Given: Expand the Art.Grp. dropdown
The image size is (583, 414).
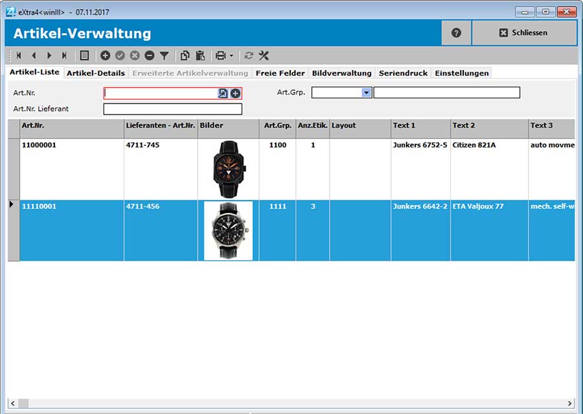Looking at the screenshot, I should click(x=367, y=93).
